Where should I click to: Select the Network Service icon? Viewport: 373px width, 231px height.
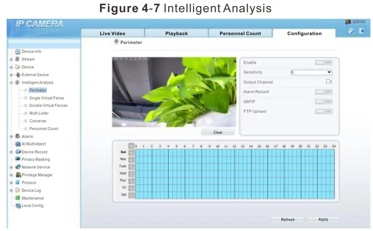click(18, 167)
